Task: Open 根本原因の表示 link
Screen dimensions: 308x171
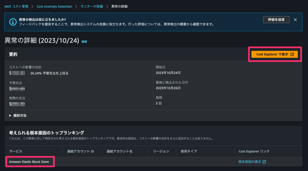Action: [250, 162]
